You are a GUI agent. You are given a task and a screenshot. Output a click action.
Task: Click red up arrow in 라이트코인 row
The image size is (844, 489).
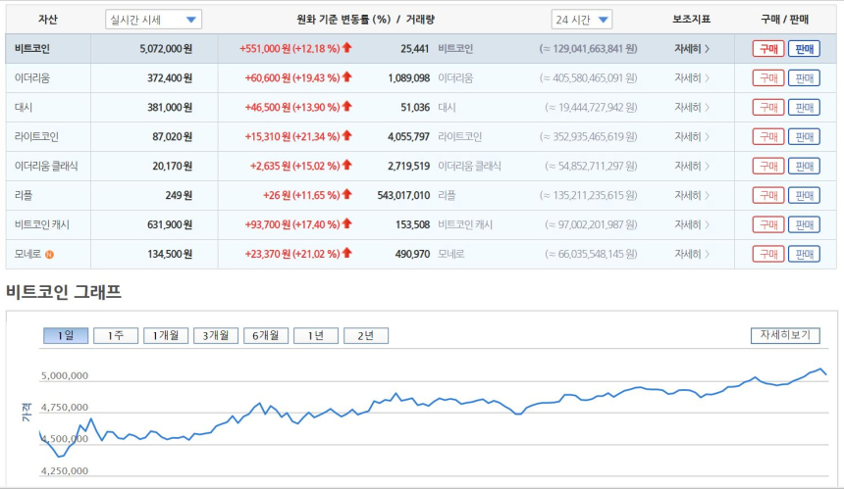click(347, 135)
